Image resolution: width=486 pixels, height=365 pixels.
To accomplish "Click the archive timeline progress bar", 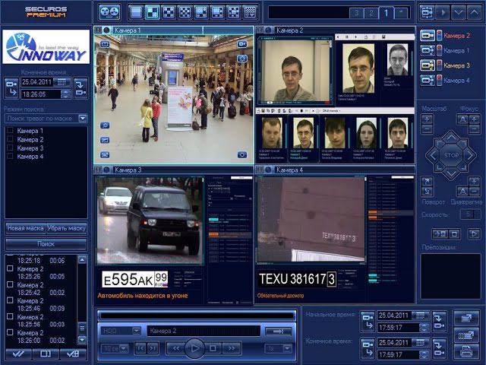I will [x=197, y=316].
